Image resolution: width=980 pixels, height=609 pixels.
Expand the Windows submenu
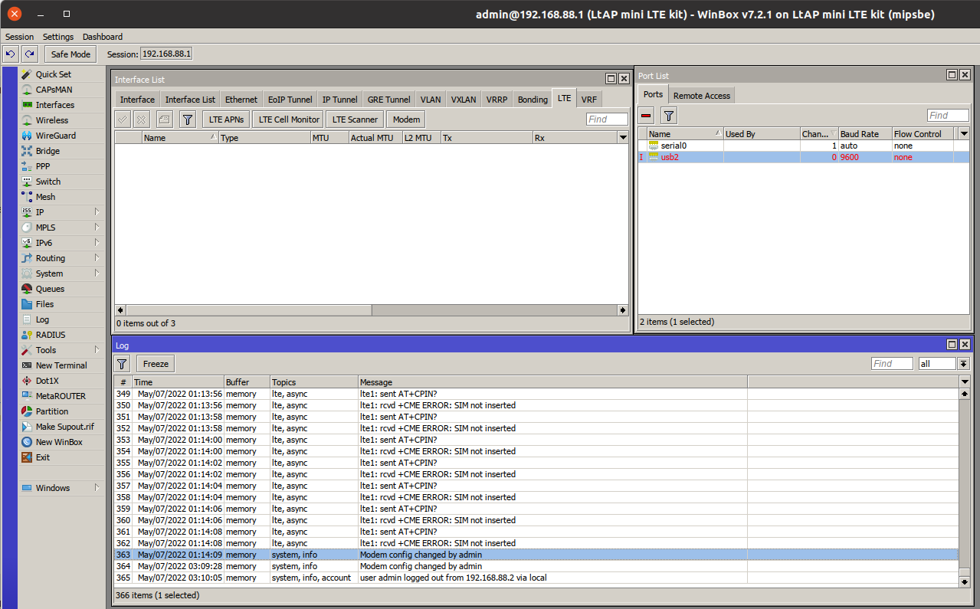pos(97,488)
